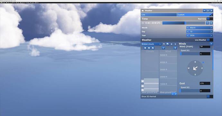Increase time with the plus button
This screenshot has width=222, height=116.
211,23
